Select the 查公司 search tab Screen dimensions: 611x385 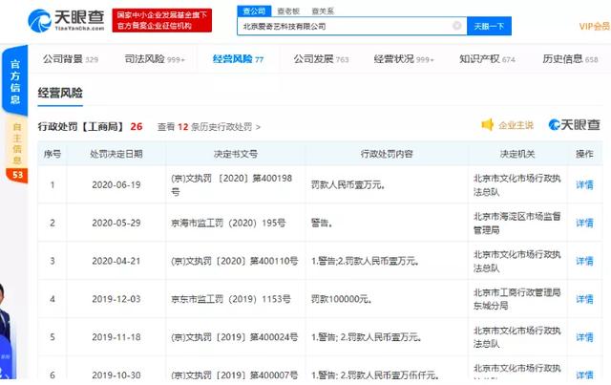[254, 11]
